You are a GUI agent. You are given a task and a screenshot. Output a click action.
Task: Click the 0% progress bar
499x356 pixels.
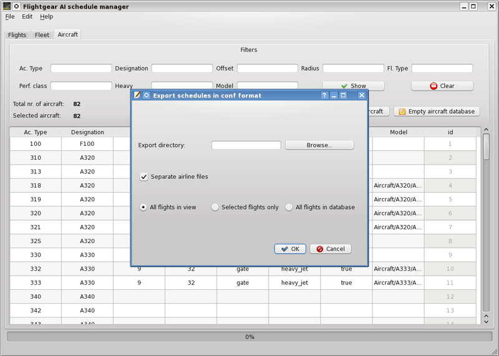pyautogui.click(x=249, y=337)
